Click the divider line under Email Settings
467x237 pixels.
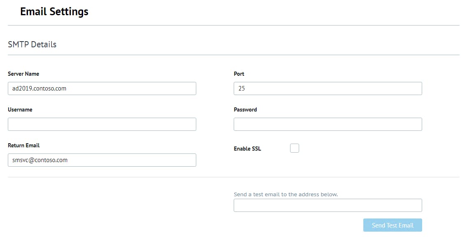pos(233,26)
